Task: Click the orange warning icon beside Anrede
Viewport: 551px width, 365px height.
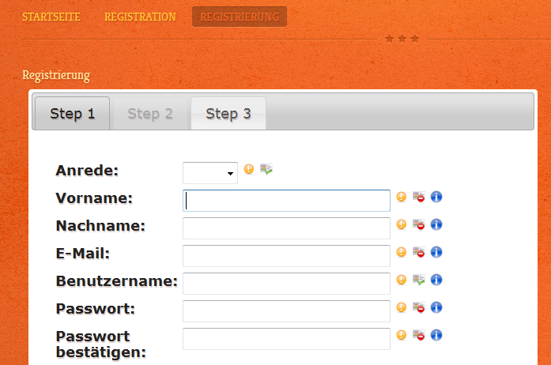Action: coord(249,169)
